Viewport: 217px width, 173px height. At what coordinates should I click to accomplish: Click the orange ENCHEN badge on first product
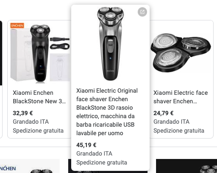[x=17, y=26]
